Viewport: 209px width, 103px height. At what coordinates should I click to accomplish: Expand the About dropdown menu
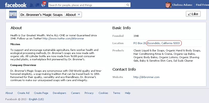73,15
